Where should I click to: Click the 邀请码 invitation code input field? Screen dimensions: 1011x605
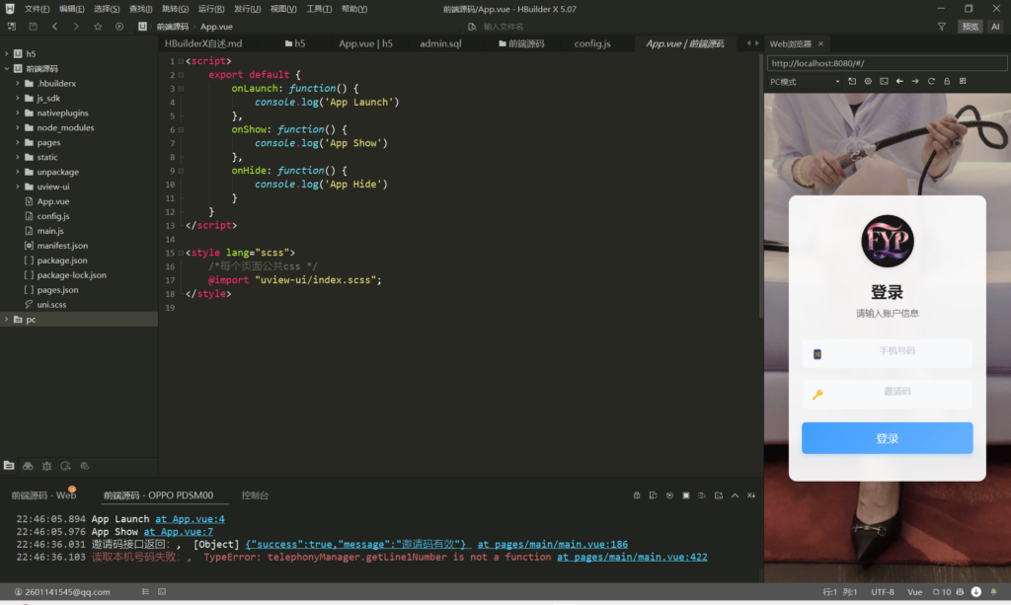click(x=888, y=393)
